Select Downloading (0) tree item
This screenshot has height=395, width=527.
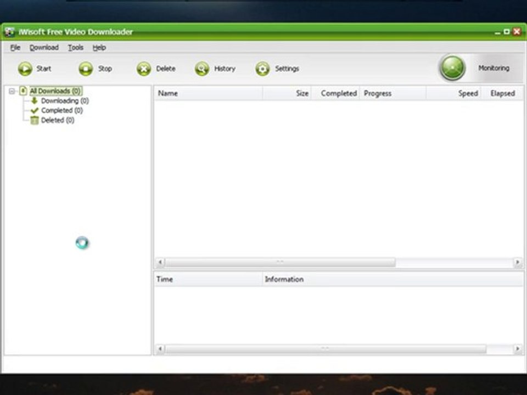tap(65, 101)
